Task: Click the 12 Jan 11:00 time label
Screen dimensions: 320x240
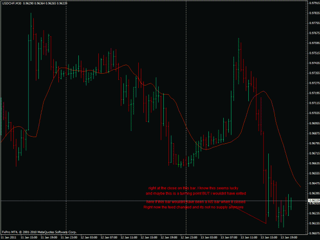Action: (x=129, y=237)
